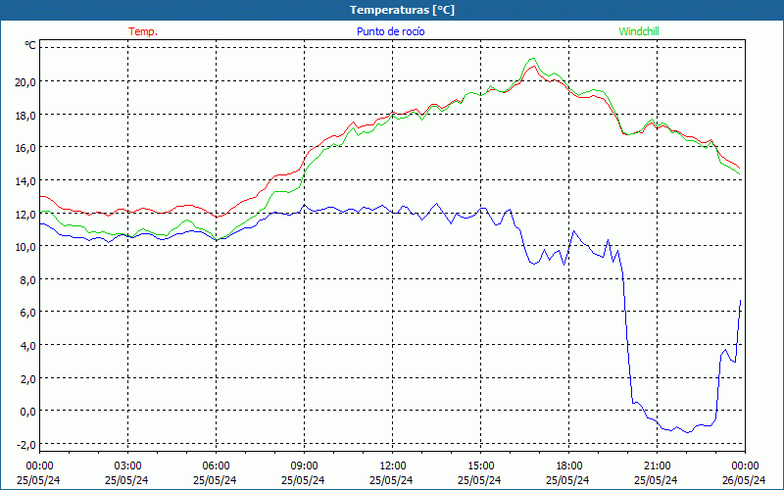Click the 16,0 y-axis value
Viewport: 784px width, 490px height.
tap(25, 148)
